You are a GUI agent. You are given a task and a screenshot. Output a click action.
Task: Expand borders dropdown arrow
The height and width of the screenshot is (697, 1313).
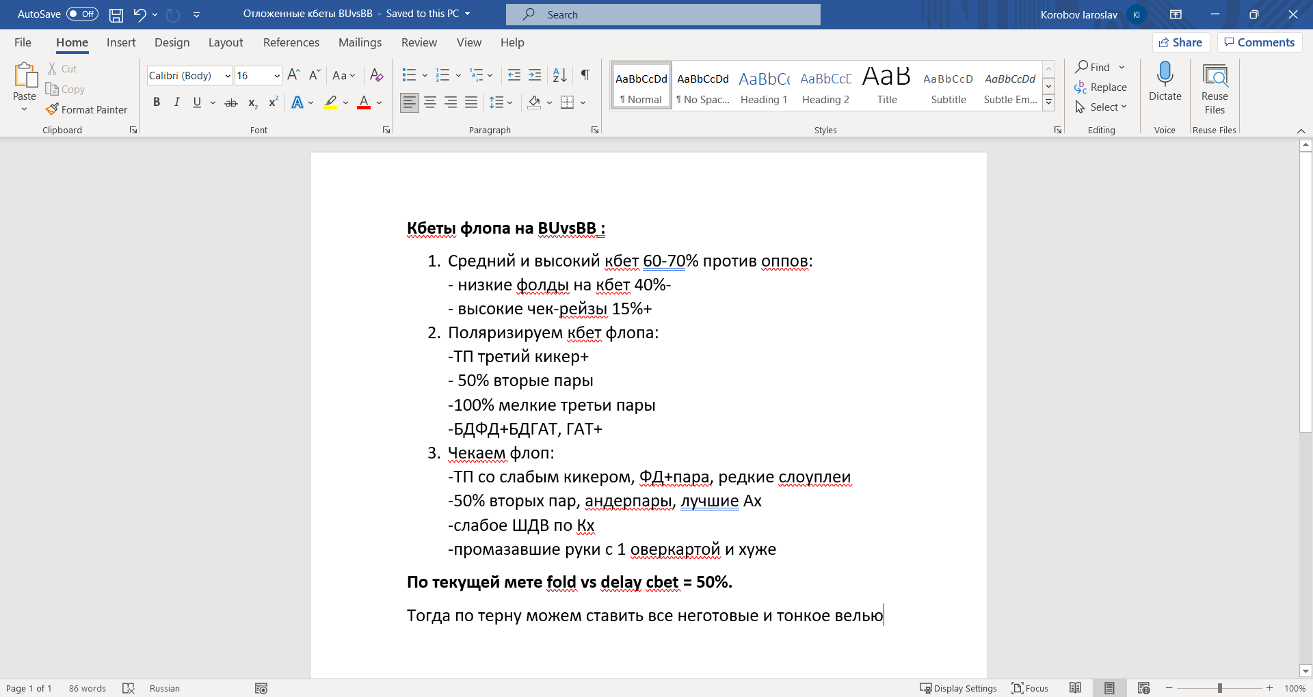(x=583, y=102)
